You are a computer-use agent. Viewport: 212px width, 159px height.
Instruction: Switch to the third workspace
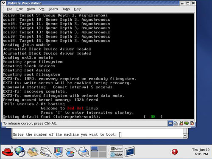95,155
